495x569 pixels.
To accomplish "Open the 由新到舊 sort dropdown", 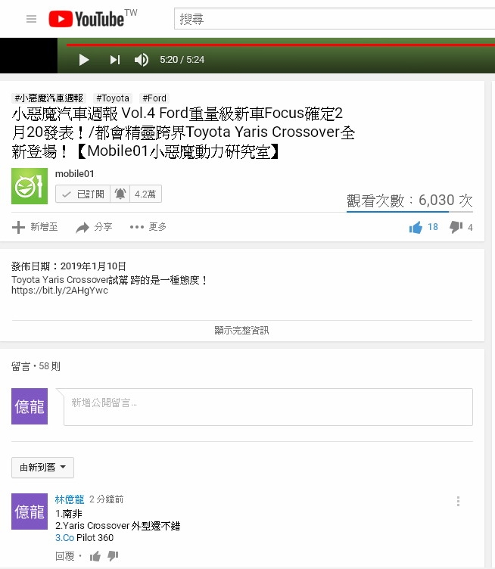I will pyautogui.click(x=43, y=468).
